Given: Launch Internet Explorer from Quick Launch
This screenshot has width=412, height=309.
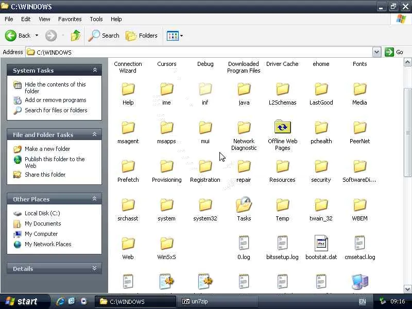Looking at the screenshot, I should pyautogui.click(x=60, y=301).
